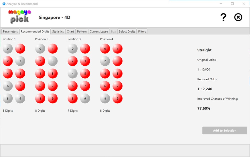Maximize the Analyze & Recommend window
Image resolution: width=250 pixels, height=157 pixels.
pyautogui.click(x=232, y=4)
